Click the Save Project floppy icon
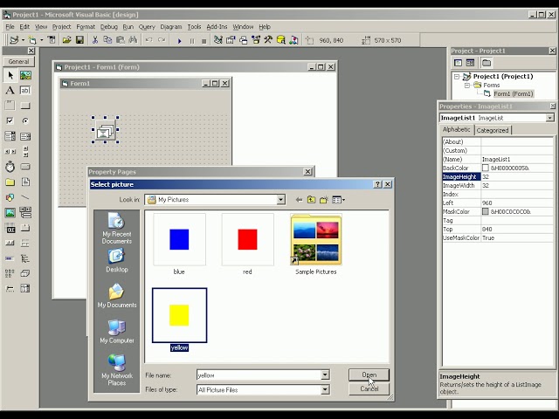559x419 pixels. [x=79, y=40]
